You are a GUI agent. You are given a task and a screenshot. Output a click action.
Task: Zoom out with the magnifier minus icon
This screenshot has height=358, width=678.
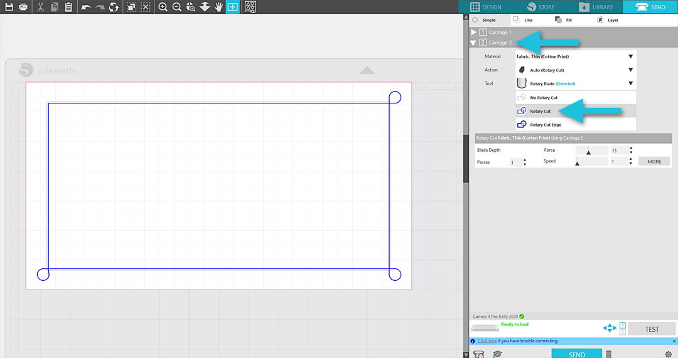point(176,7)
